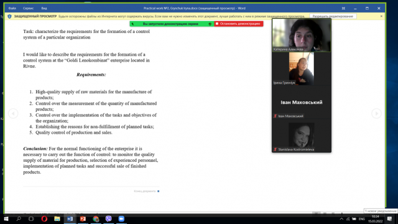Select Катерина Алексеева video thumbnail
This screenshot has height=224, width=398.
point(301,35)
